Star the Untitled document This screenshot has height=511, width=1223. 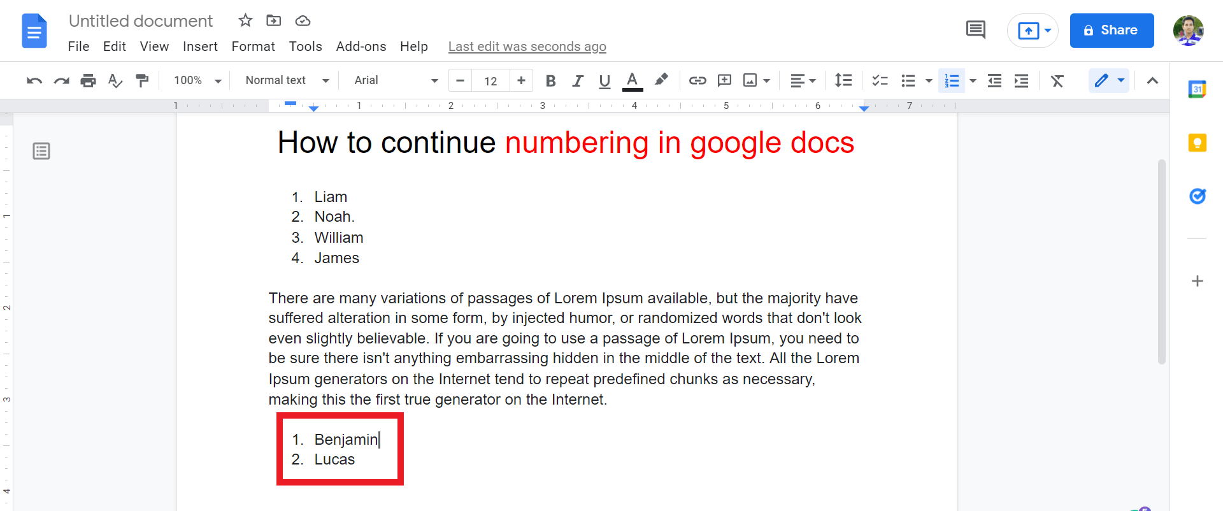click(245, 20)
